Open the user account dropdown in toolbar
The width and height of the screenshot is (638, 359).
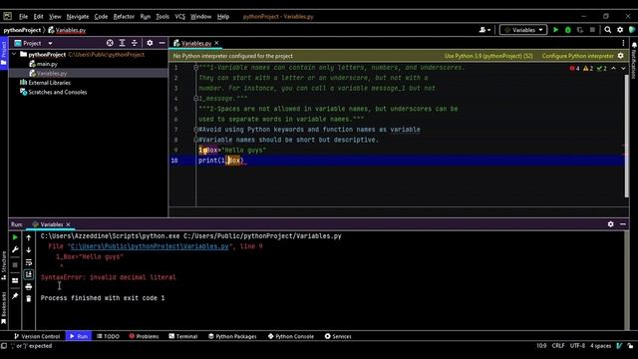pos(484,30)
